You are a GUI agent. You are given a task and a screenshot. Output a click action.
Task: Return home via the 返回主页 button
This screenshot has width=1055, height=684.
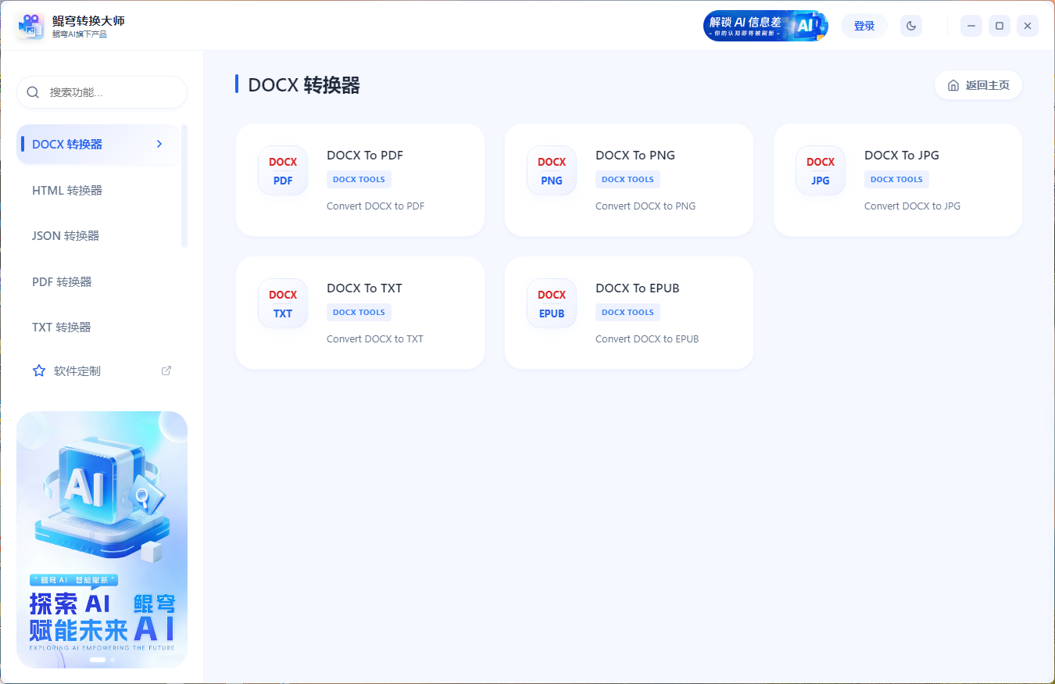tap(978, 85)
